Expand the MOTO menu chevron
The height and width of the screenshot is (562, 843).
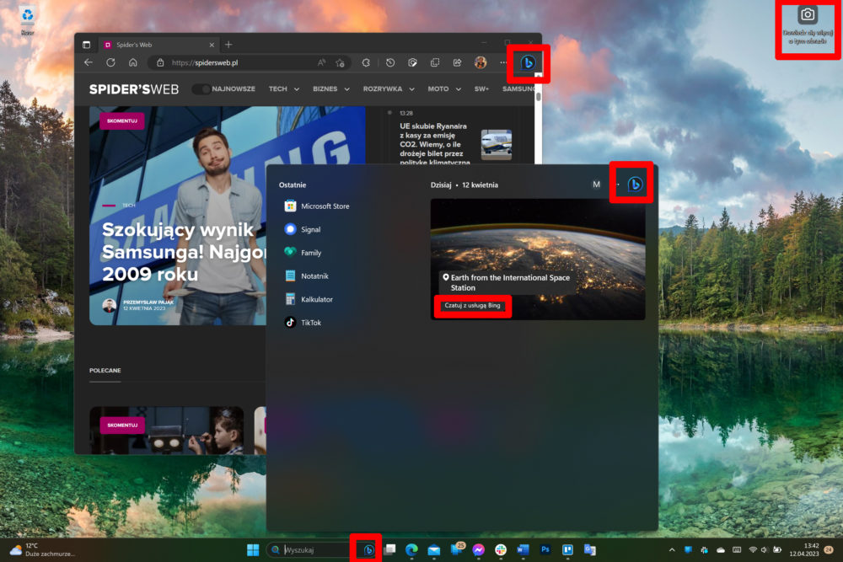point(458,89)
